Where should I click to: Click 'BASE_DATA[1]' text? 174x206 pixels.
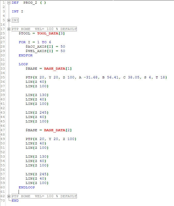[x=58, y=69]
